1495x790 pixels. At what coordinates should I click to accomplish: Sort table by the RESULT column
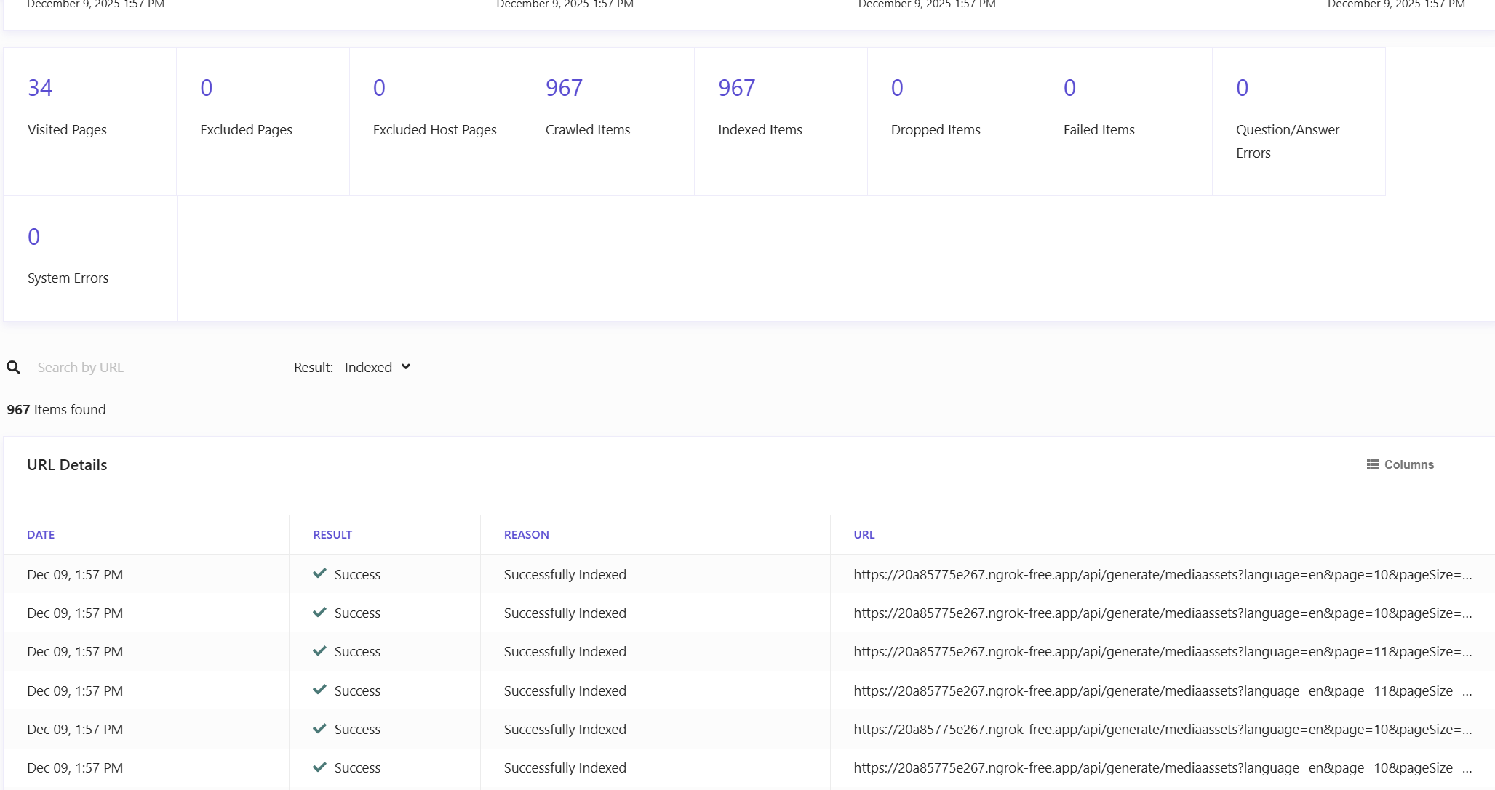pyautogui.click(x=332, y=534)
